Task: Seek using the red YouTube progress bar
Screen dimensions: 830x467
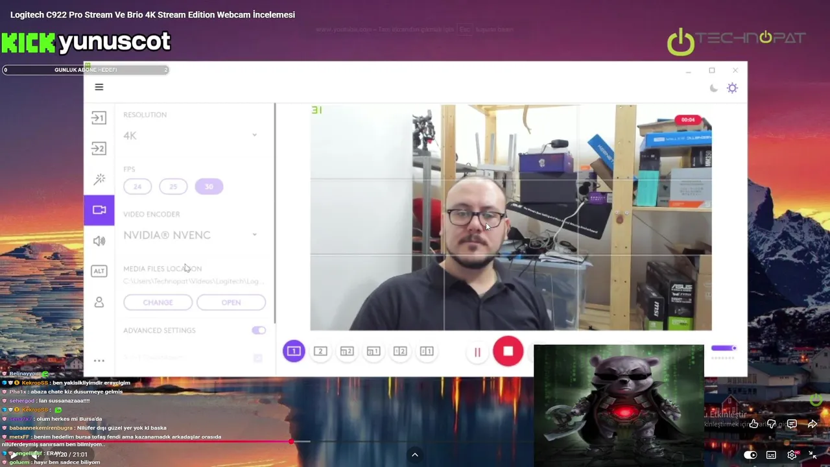Action: point(148,442)
